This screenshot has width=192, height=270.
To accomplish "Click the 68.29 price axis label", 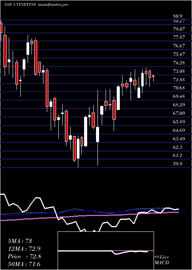I will click(x=179, y=105).
